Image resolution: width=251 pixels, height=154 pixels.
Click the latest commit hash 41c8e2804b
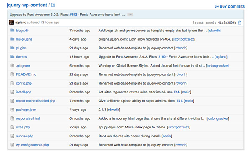(x=227, y=23)
